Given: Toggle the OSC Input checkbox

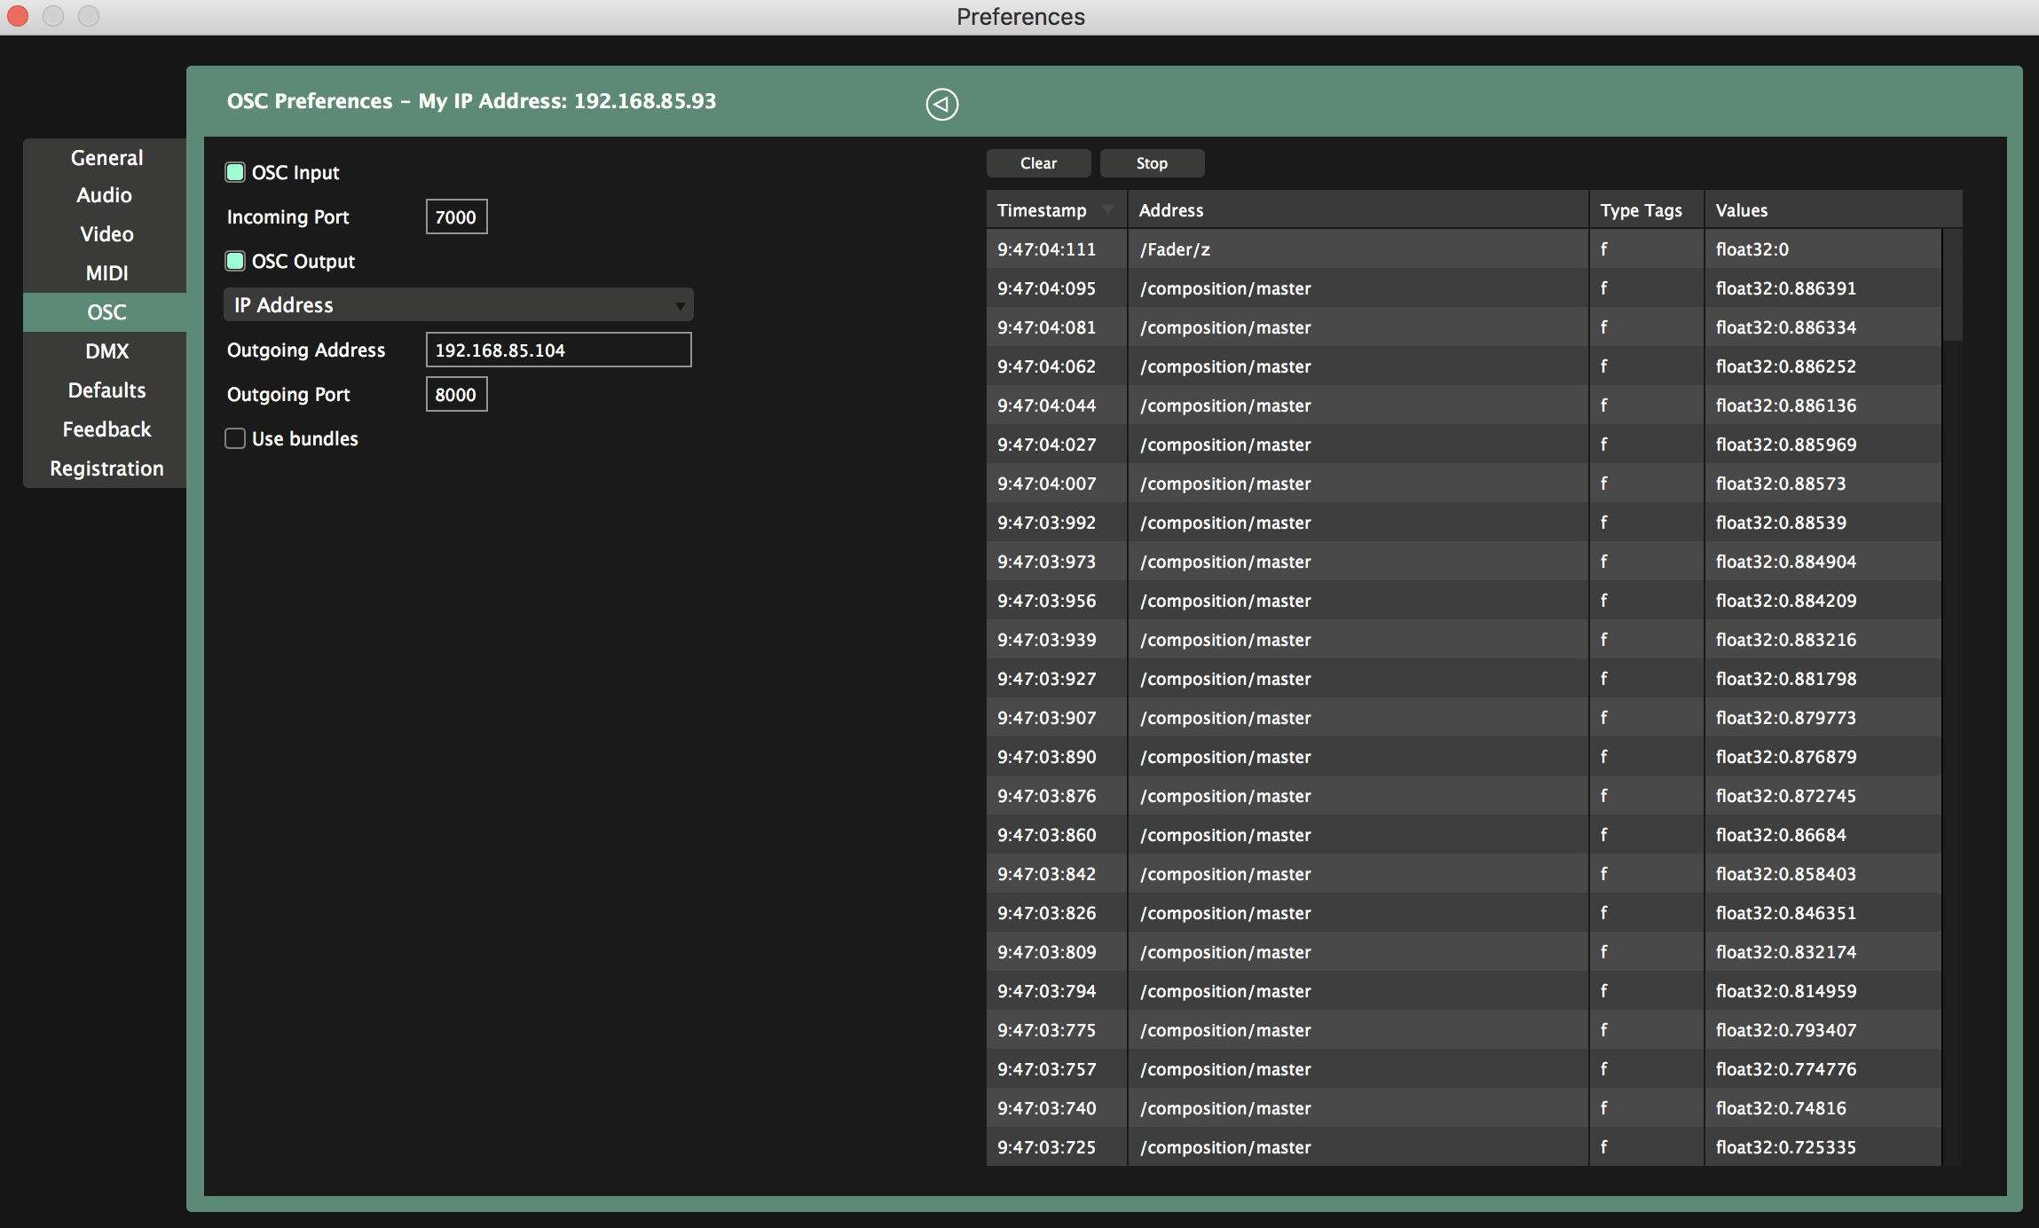Looking at the screenshot, I should point(235,172).
